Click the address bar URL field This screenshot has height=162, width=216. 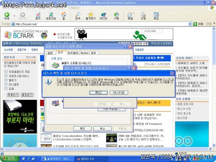click(x=100, y=24)
